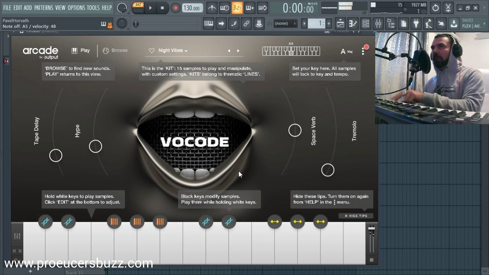The width and height of the screenshot is (489, 275).
Task: Go to previous kit arrow
Action: pyautogui.click(x=229, y=50)
